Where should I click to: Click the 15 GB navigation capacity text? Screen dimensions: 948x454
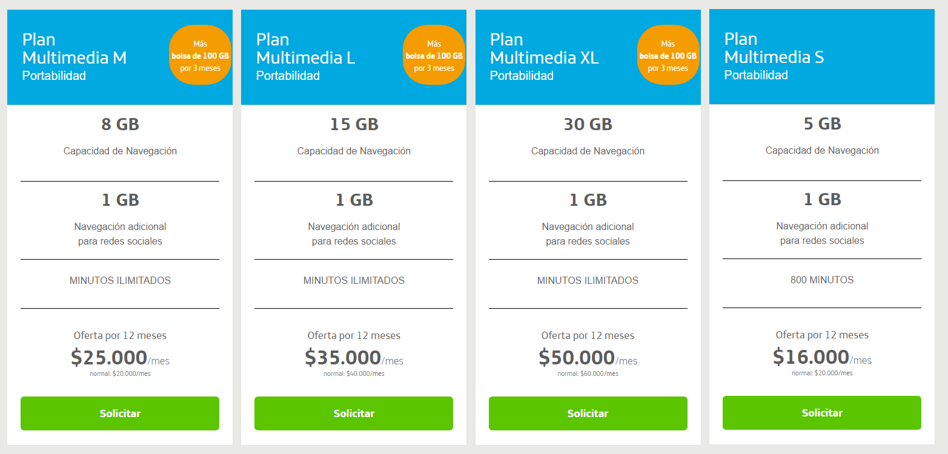354,125
